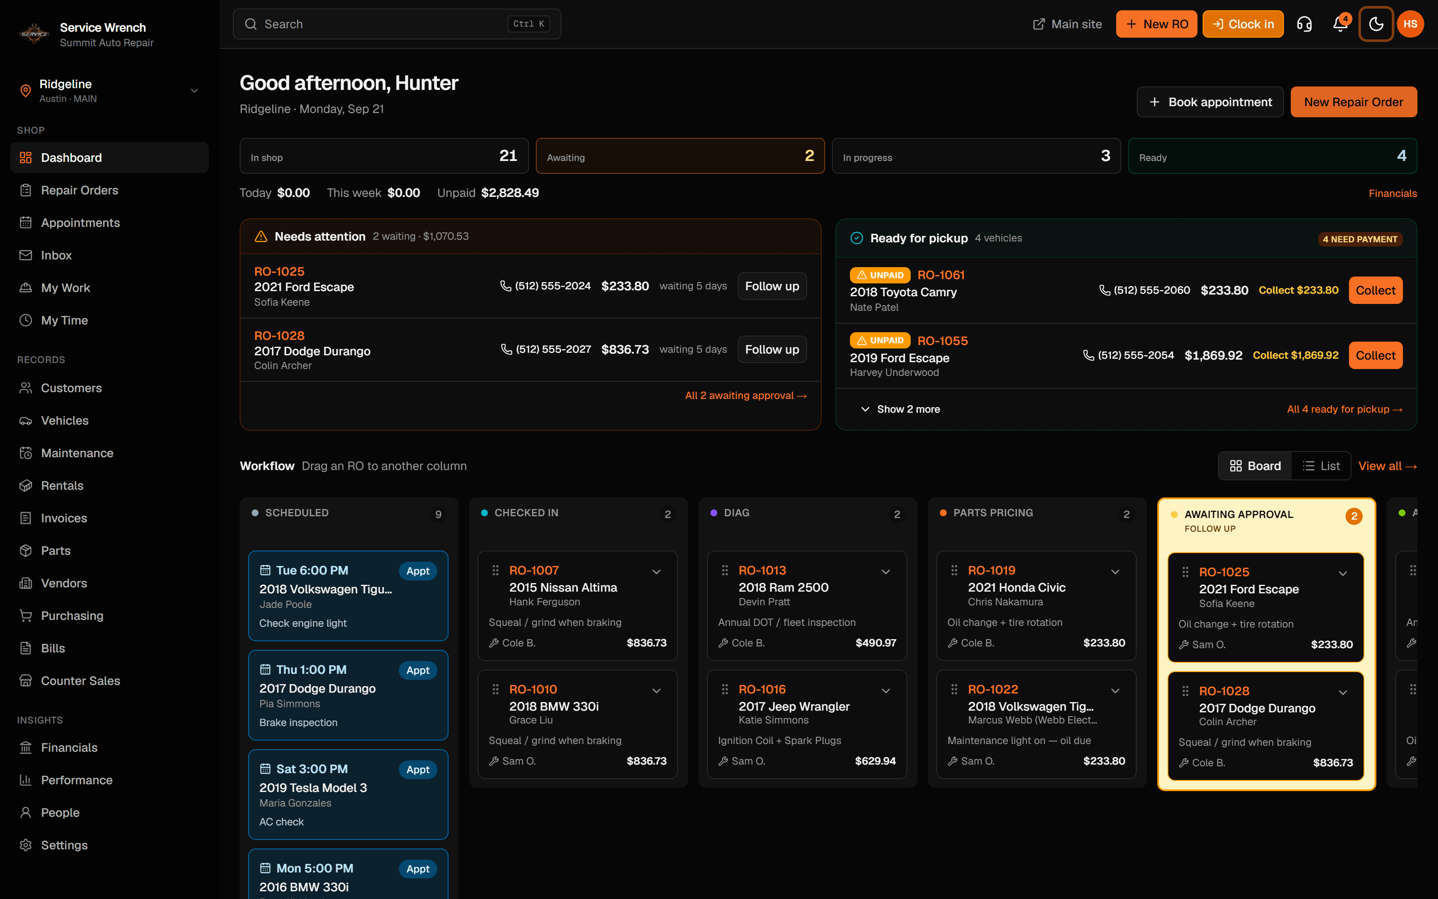The image size is (1438, 899).
Task: Open Counter Sales section
Action: pyautogui.click(x=109, y=681)
